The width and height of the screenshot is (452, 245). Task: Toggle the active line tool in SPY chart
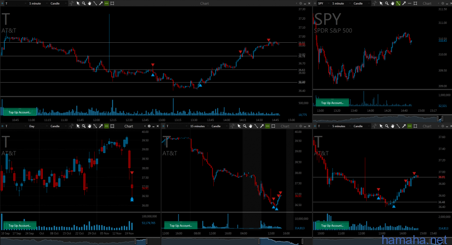coord(398,3)
